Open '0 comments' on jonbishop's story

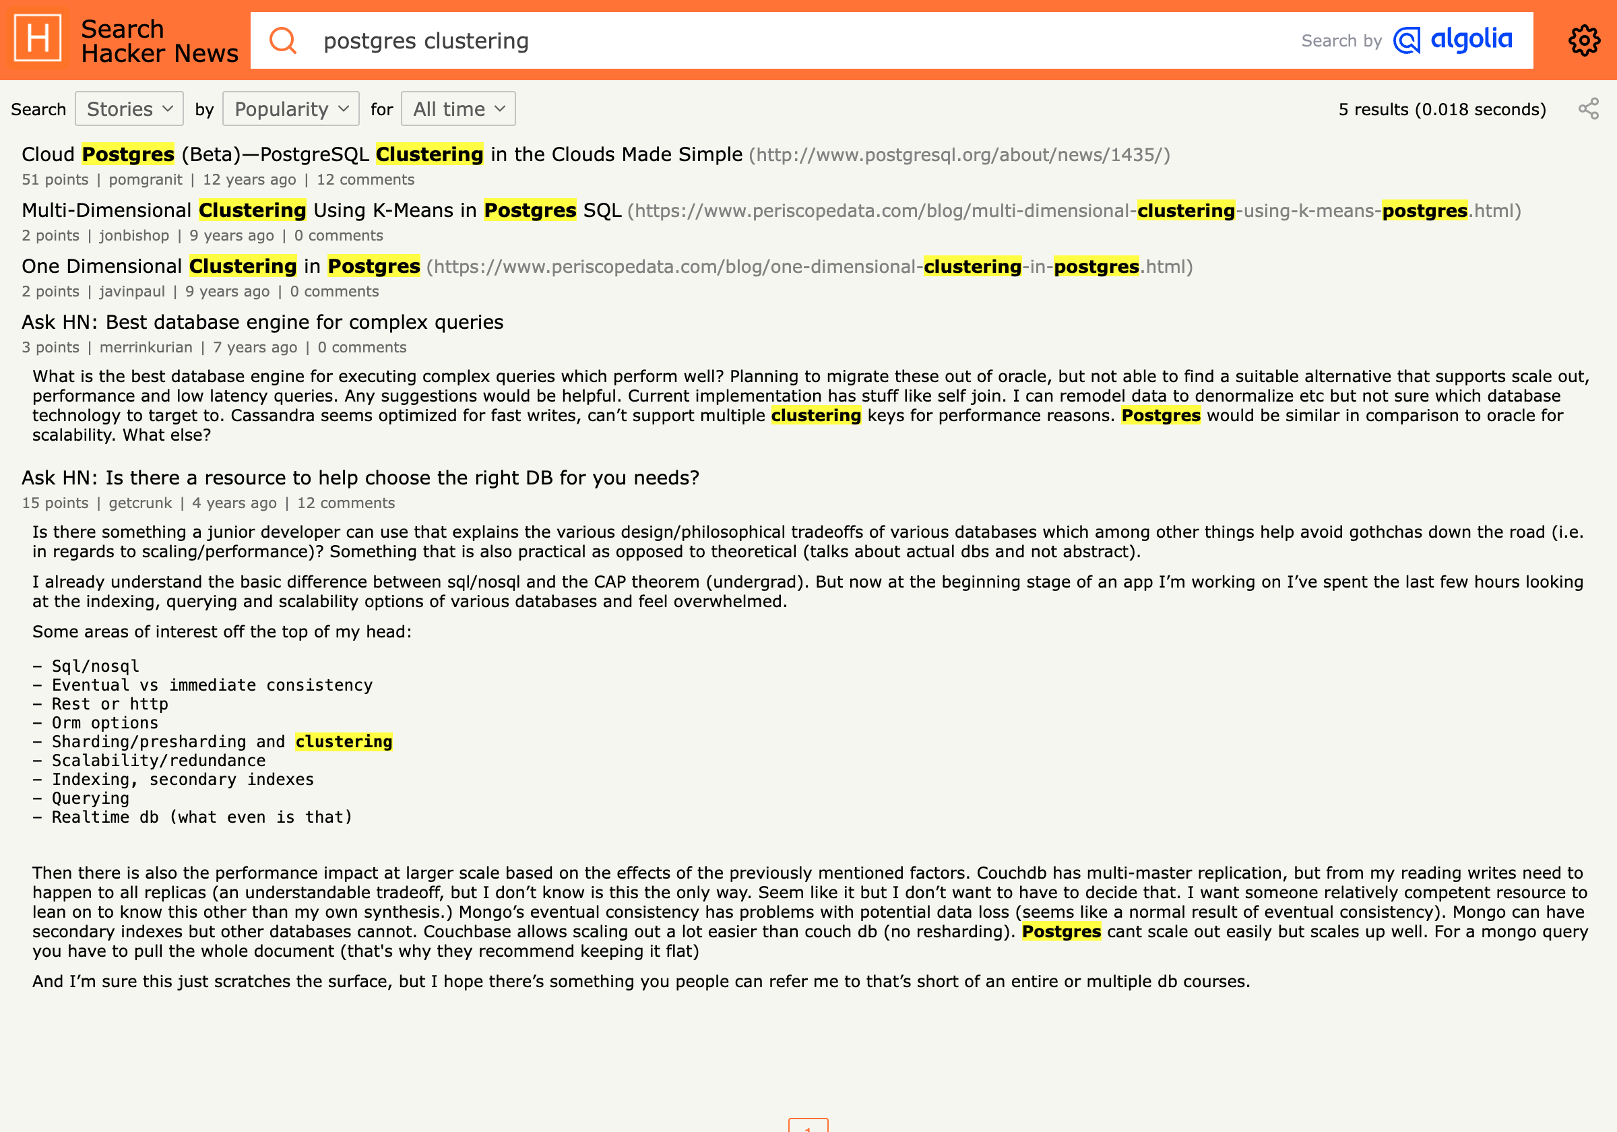(339, 235)
